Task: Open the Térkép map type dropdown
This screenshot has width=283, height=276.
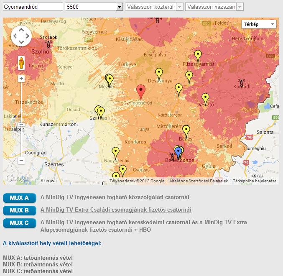Action: point(259,24)
